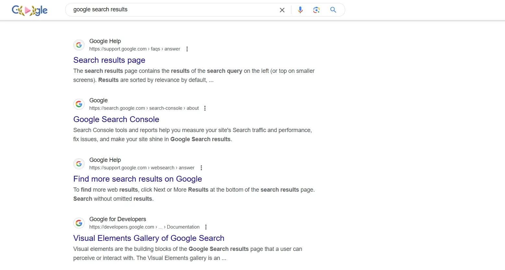Click the Google Help site favicon
This screenshot has height=270, width=505.
point(79,45)
